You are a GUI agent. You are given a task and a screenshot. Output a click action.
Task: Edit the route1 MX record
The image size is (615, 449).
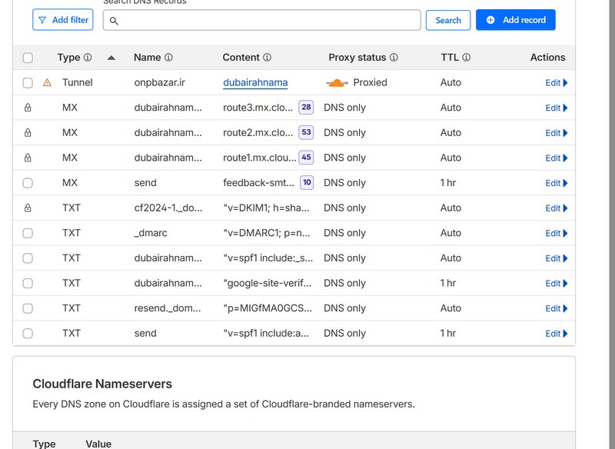coord(556,158)
